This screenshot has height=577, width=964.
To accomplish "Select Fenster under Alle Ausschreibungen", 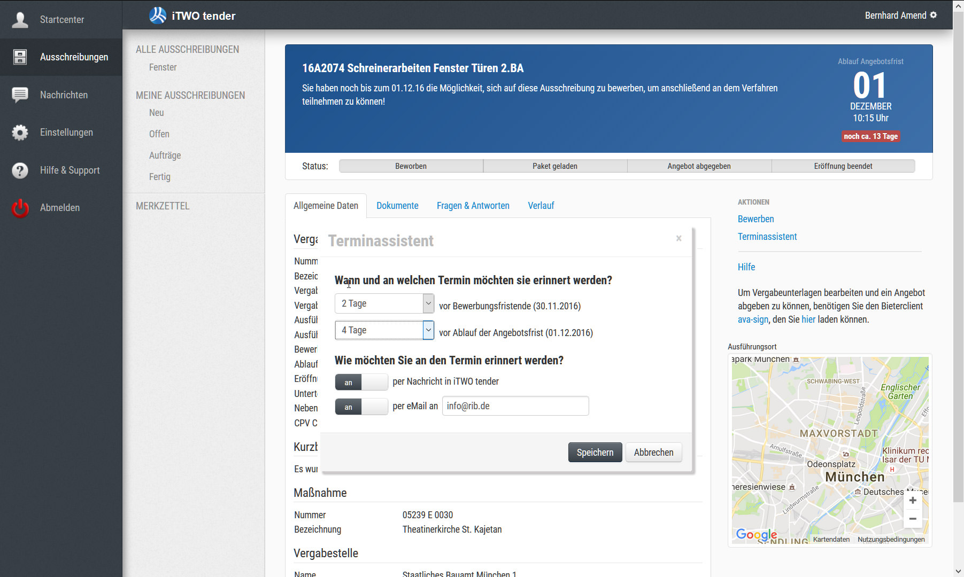I will pyautogui.click(x=163, y=67).
